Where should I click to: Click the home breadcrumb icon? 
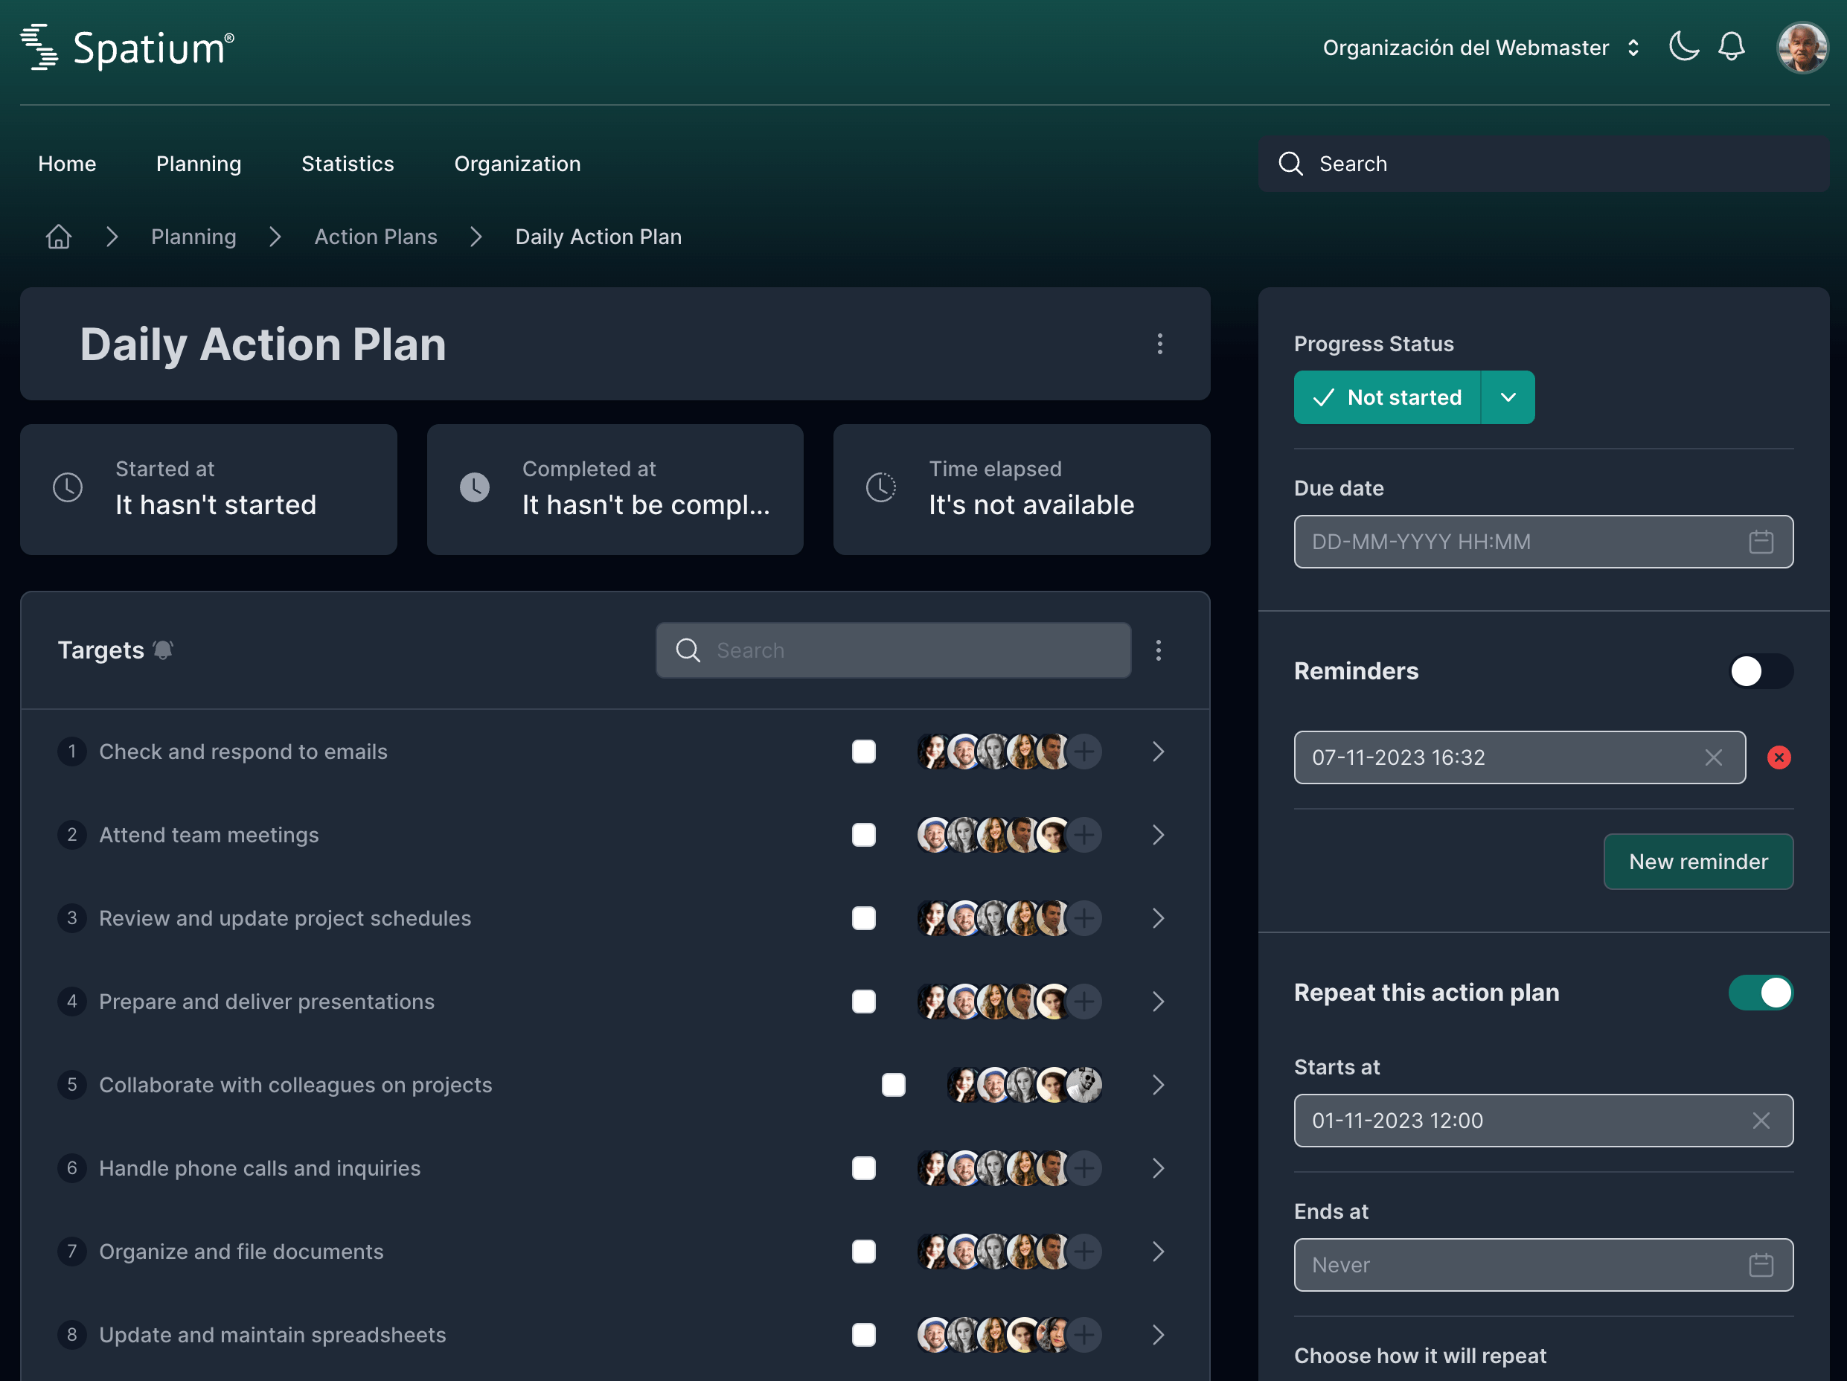pos(59,237)
